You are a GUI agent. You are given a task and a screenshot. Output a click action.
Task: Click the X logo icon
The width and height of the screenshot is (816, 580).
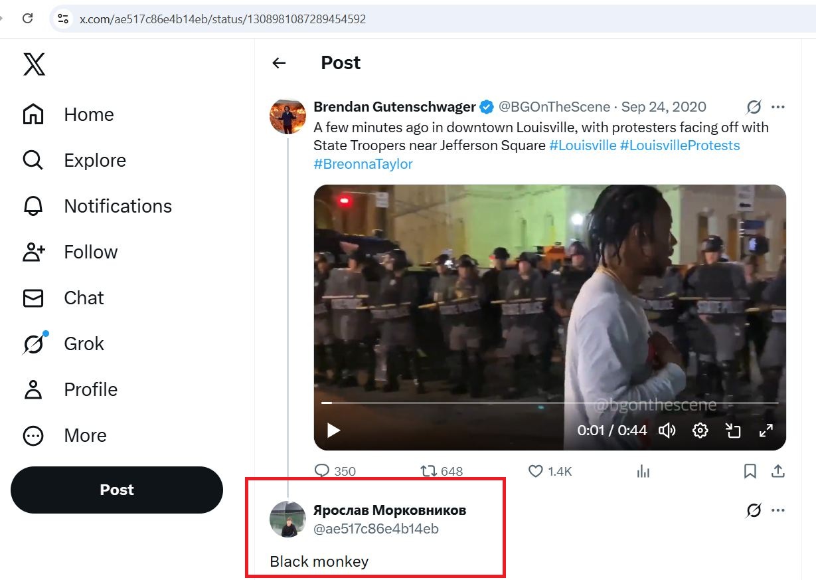[x=35, y=64]
